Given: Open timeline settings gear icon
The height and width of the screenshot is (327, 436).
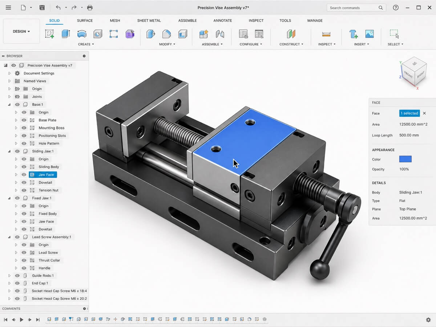Looking at the screenshot, I should [428, 320].
